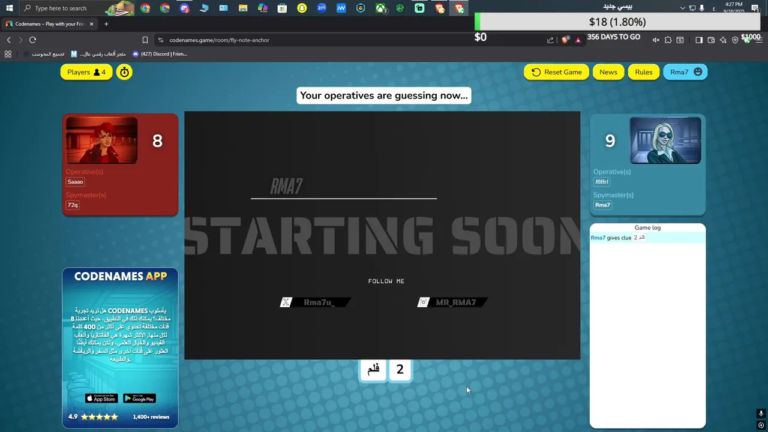Open Zoom from the taskbar
Viewport: 768px width, 432px height.
pos(322,8)
